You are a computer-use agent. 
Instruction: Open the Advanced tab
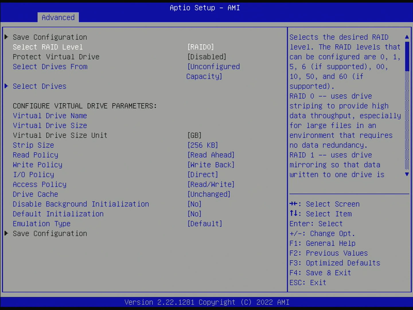58,18
